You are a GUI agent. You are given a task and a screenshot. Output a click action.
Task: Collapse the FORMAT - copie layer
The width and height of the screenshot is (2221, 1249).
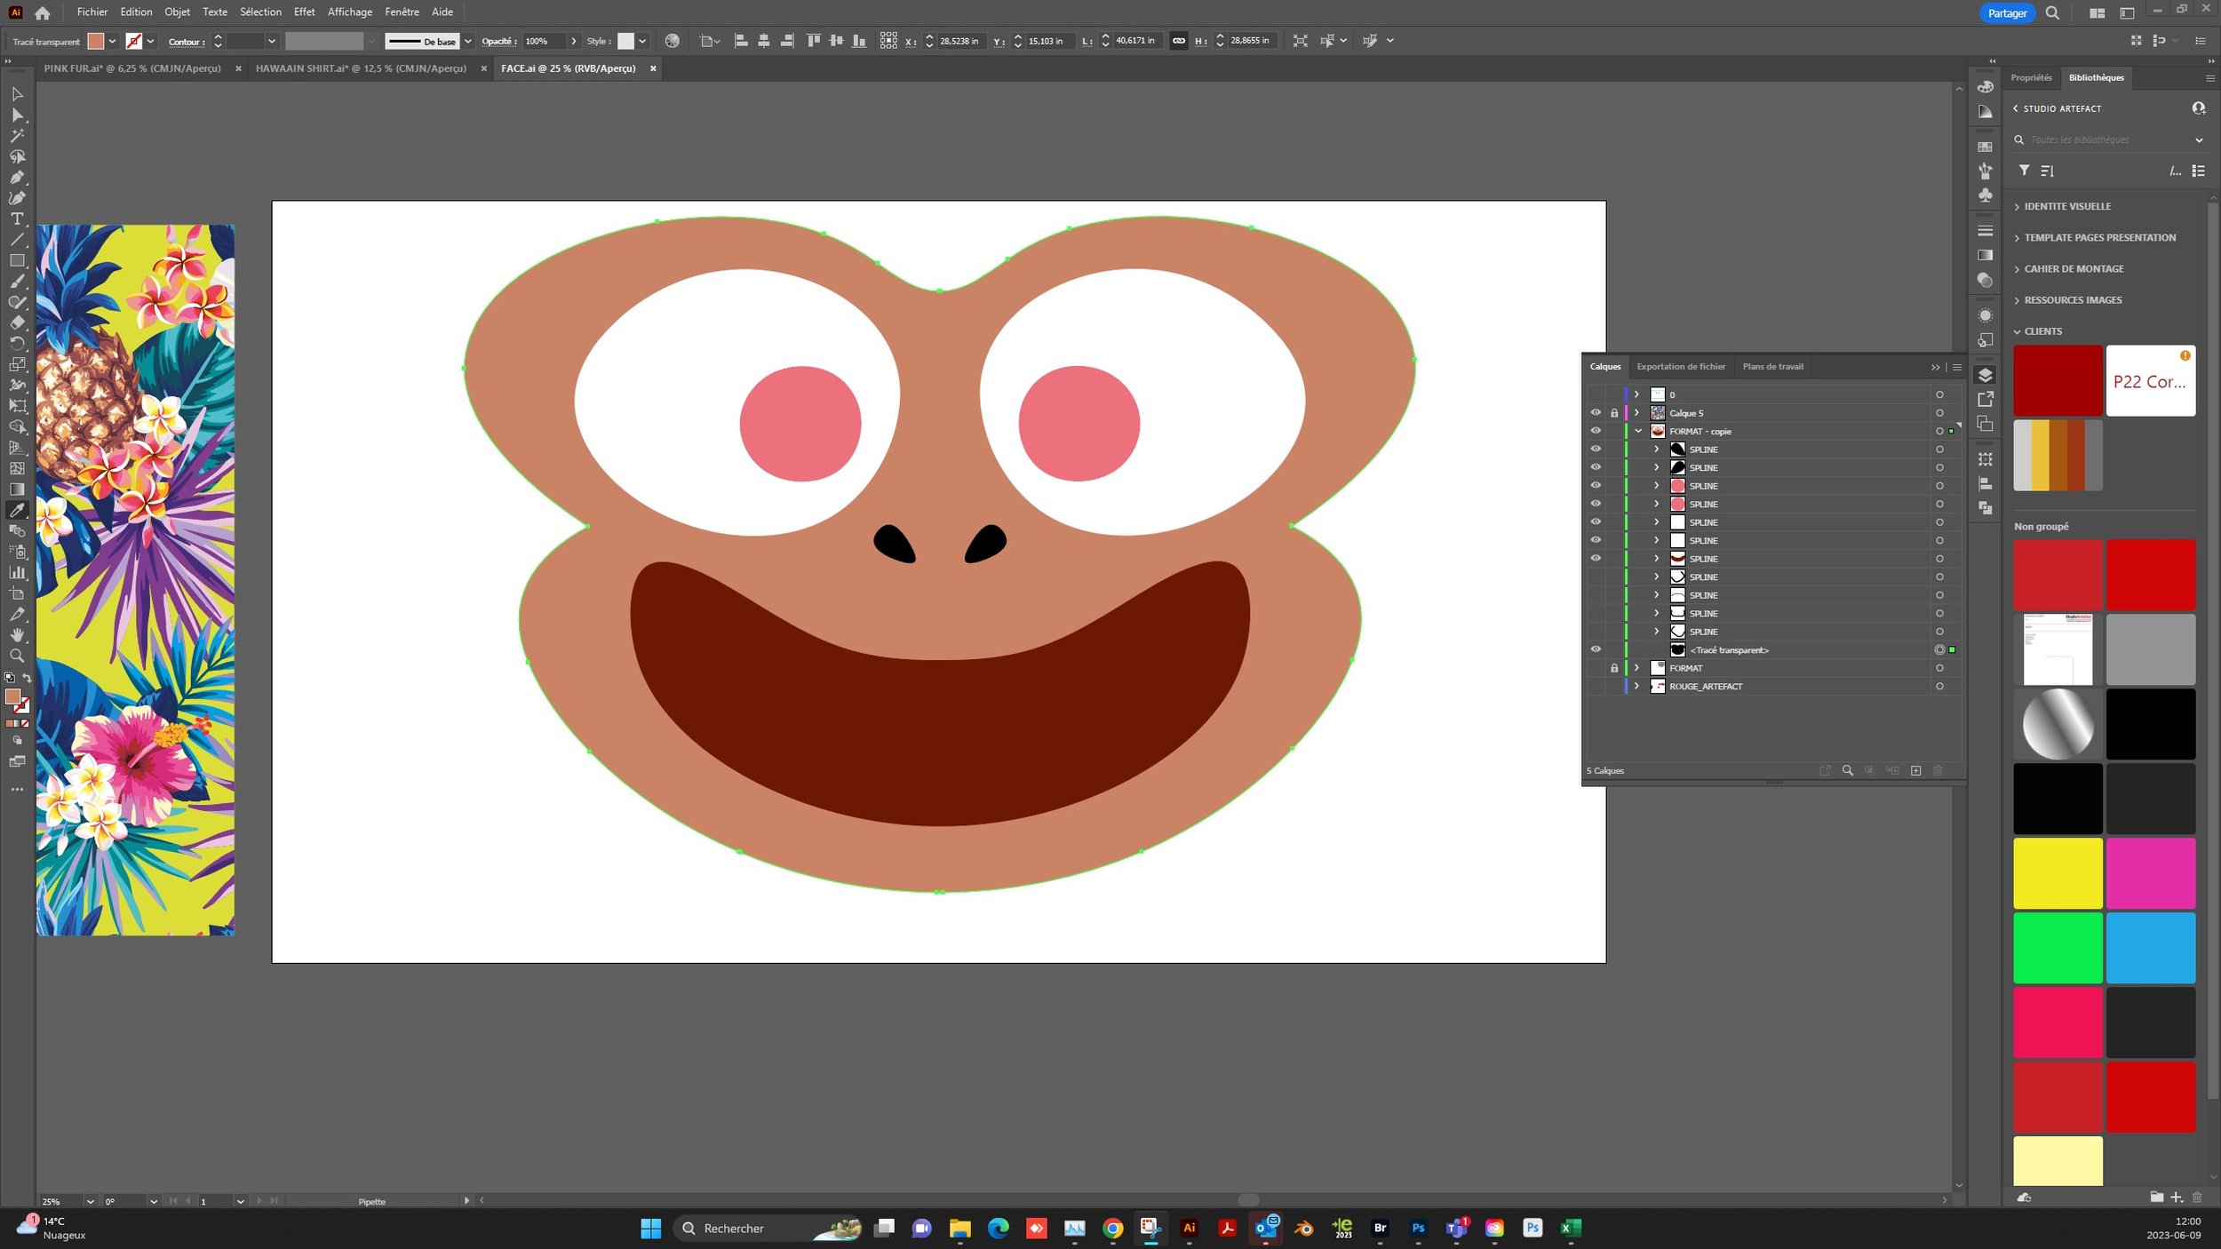tap(1638, 431)
